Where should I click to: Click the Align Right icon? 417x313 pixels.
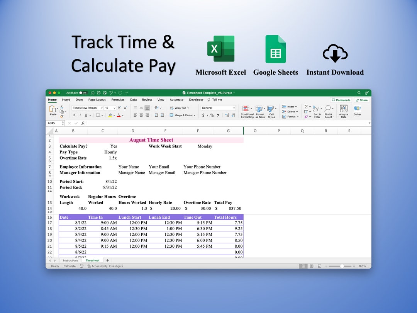click(x=147, y=115)
